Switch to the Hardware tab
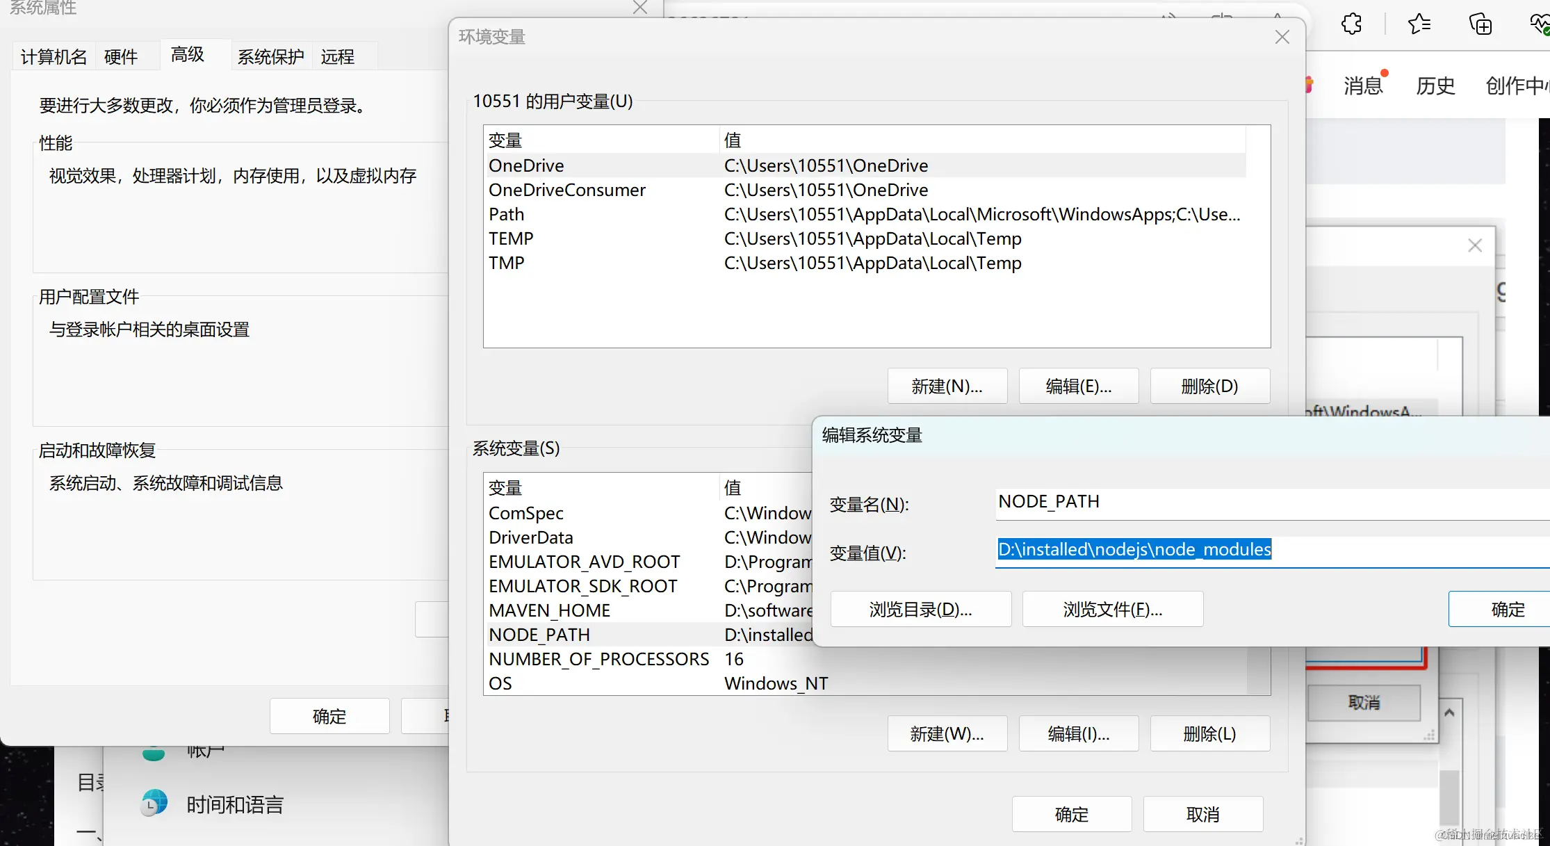This screenshot has height=846, width=1550. 121,56
